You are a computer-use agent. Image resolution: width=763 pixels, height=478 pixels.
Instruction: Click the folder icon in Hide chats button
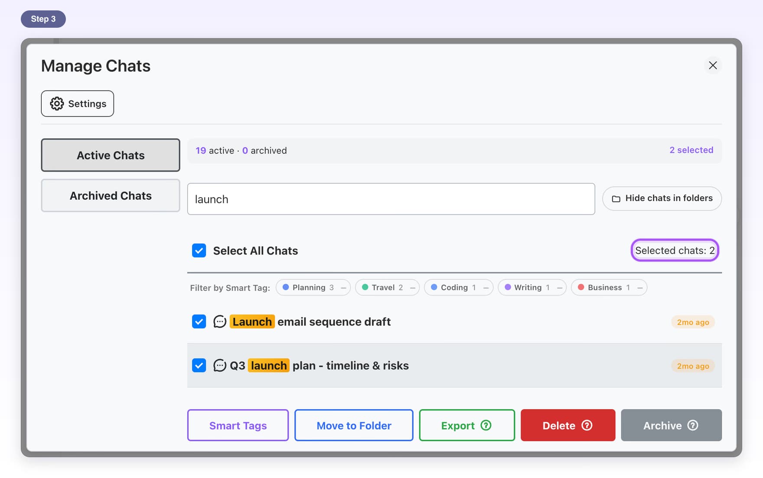(x=616, y=198)
